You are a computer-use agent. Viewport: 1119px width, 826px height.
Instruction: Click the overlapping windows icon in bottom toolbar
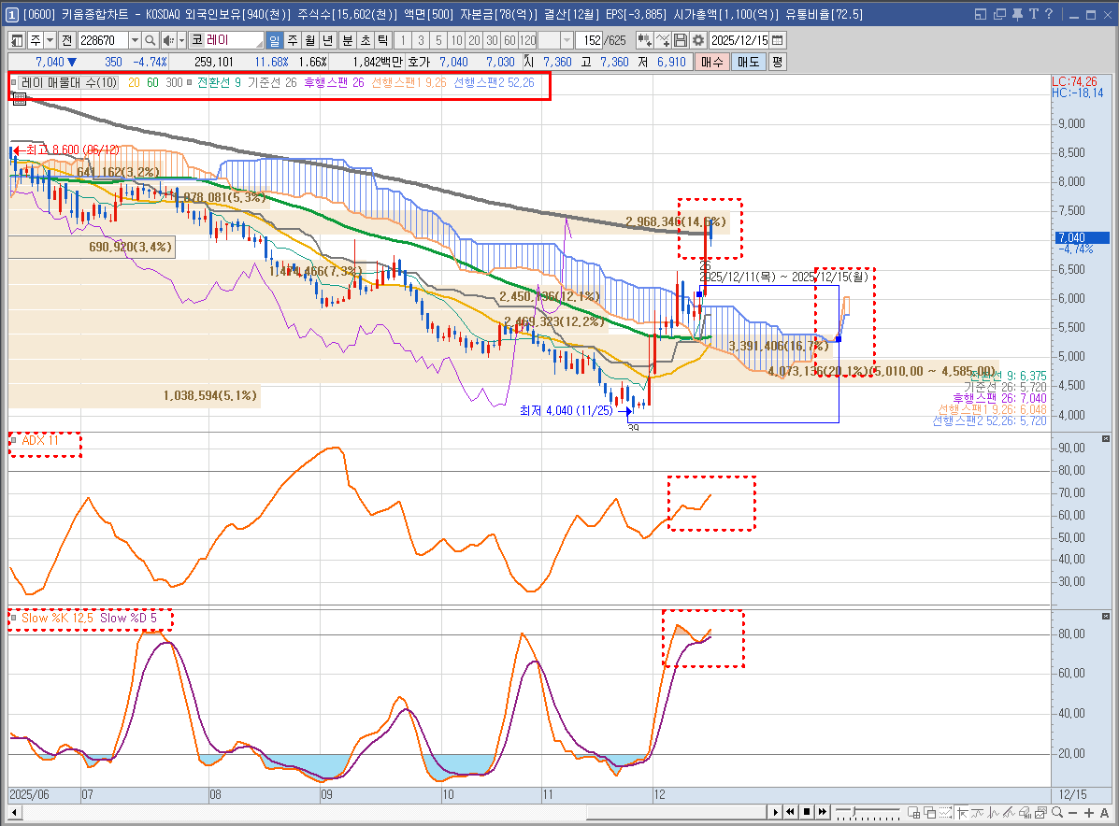930,812
